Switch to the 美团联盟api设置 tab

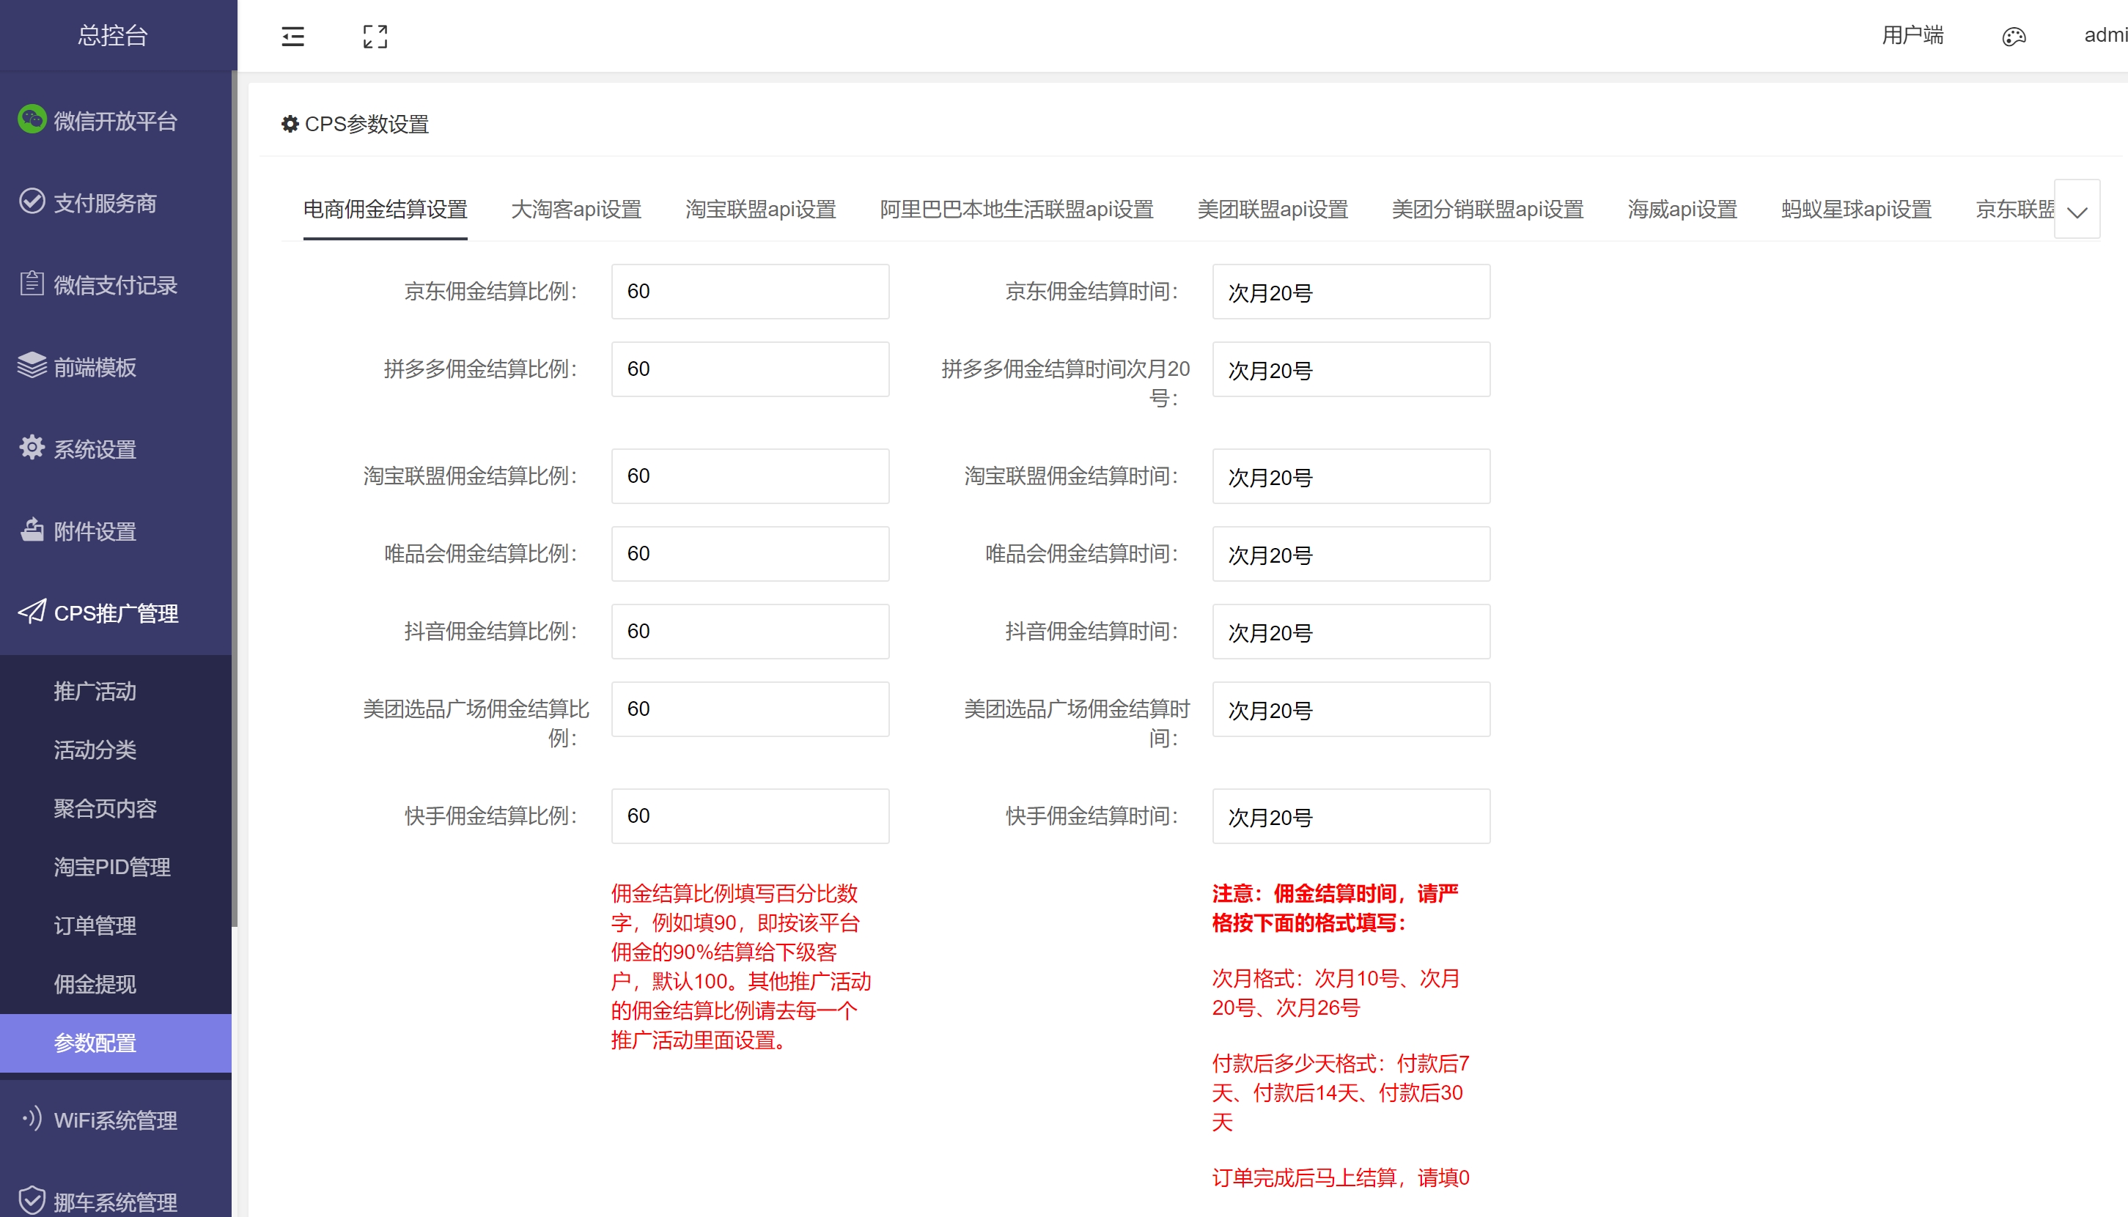[1273, 209]
